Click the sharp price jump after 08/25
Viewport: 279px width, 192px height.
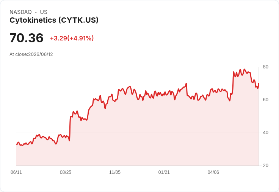[x=70, y=129]
